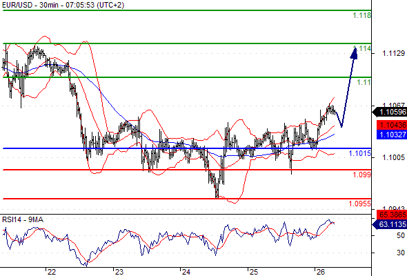
Task: Click the red 1.0955 support label
Action: point(360,204)
